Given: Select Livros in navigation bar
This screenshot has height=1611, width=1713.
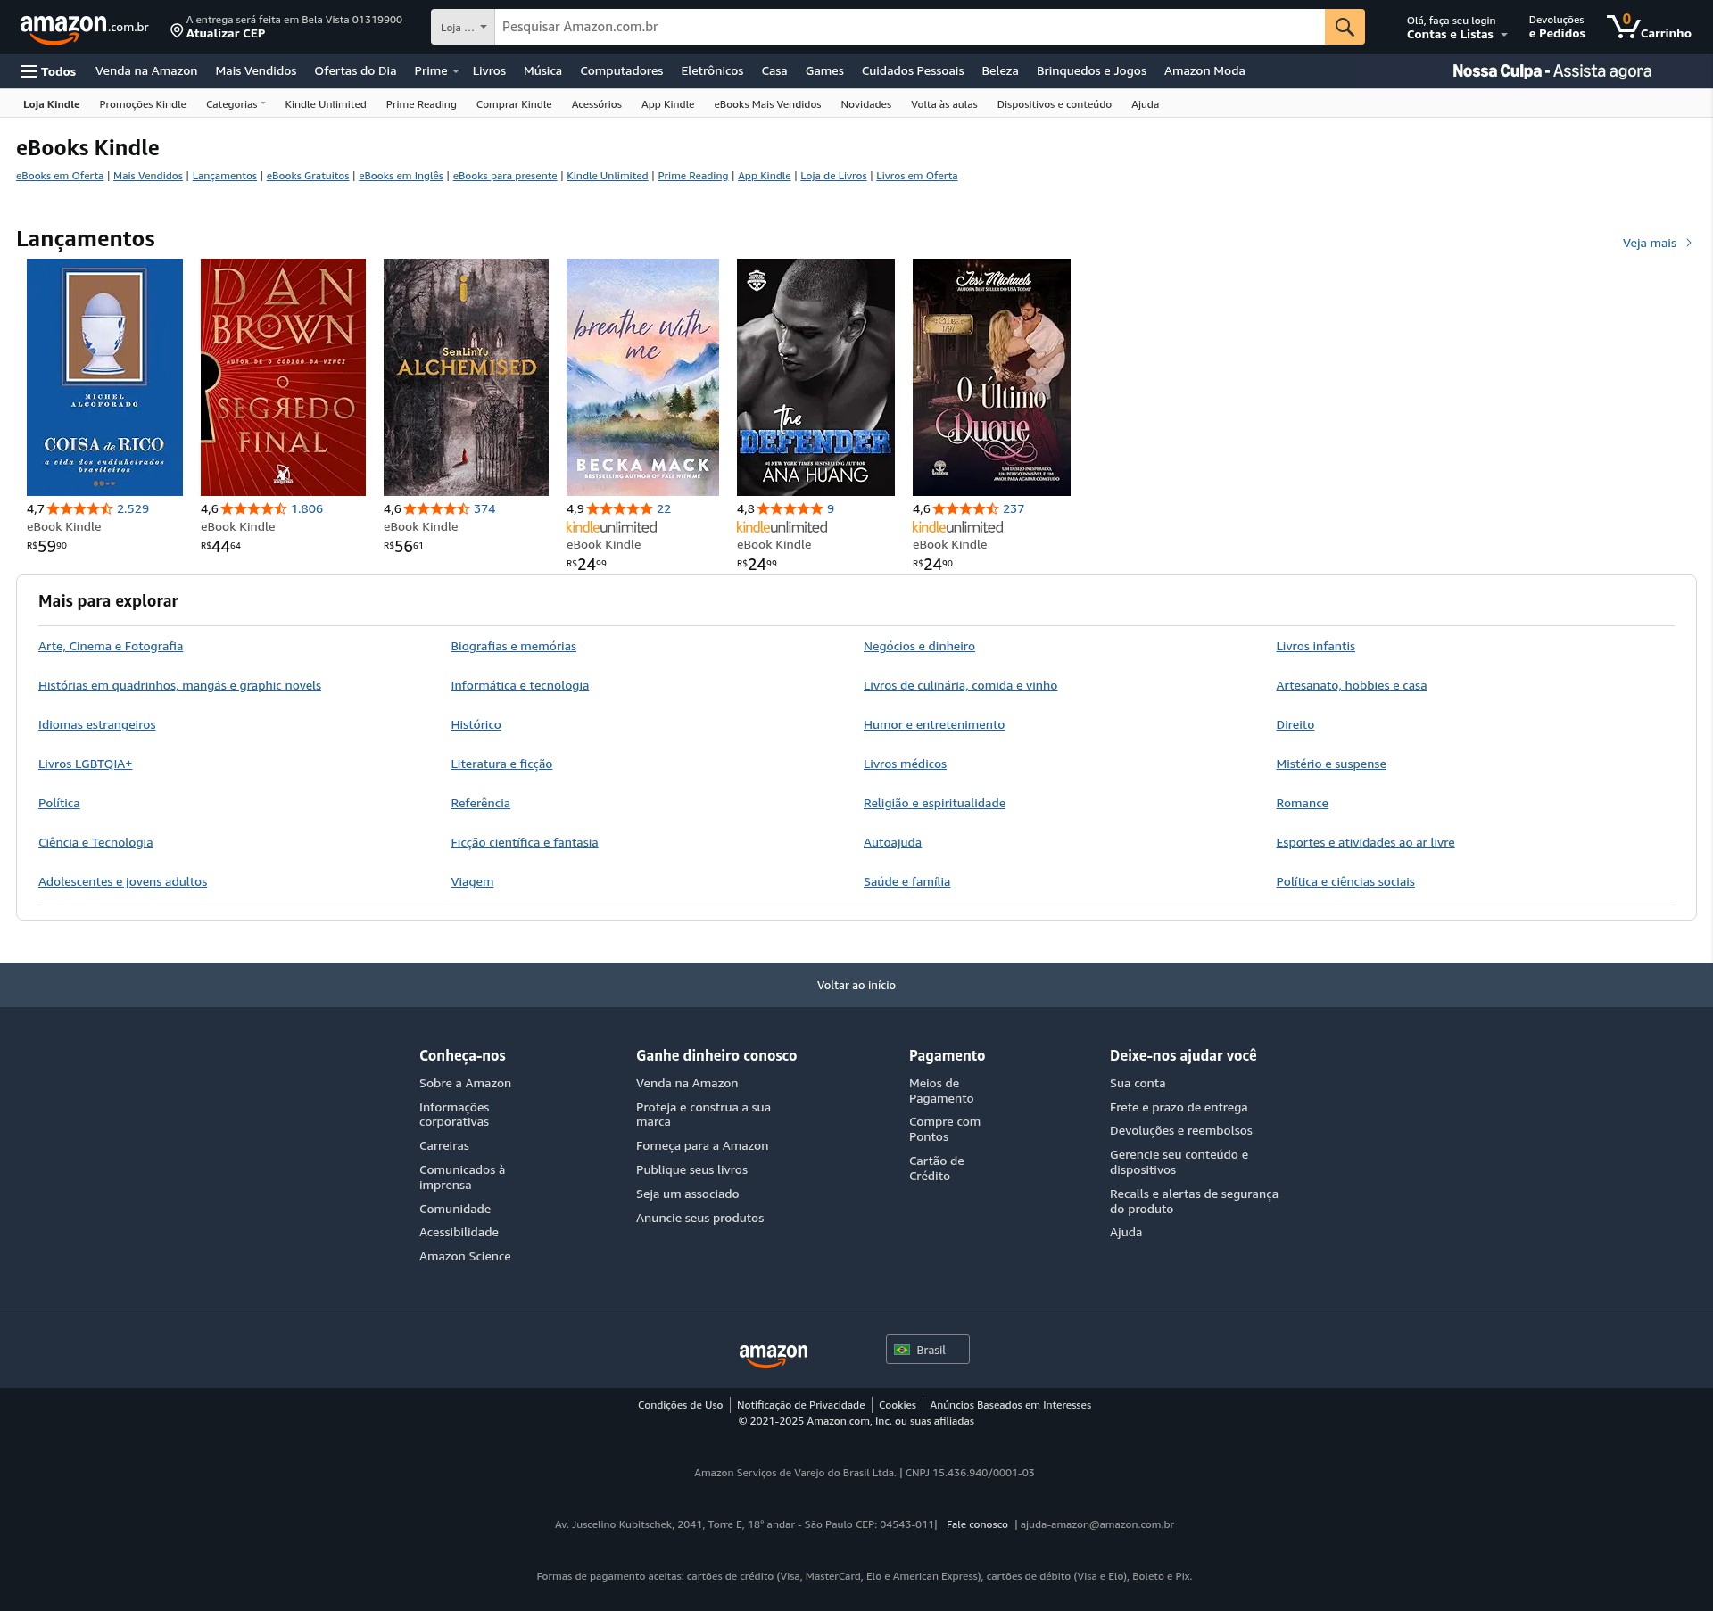Looking at the screenshot, I should pos(489,71).
